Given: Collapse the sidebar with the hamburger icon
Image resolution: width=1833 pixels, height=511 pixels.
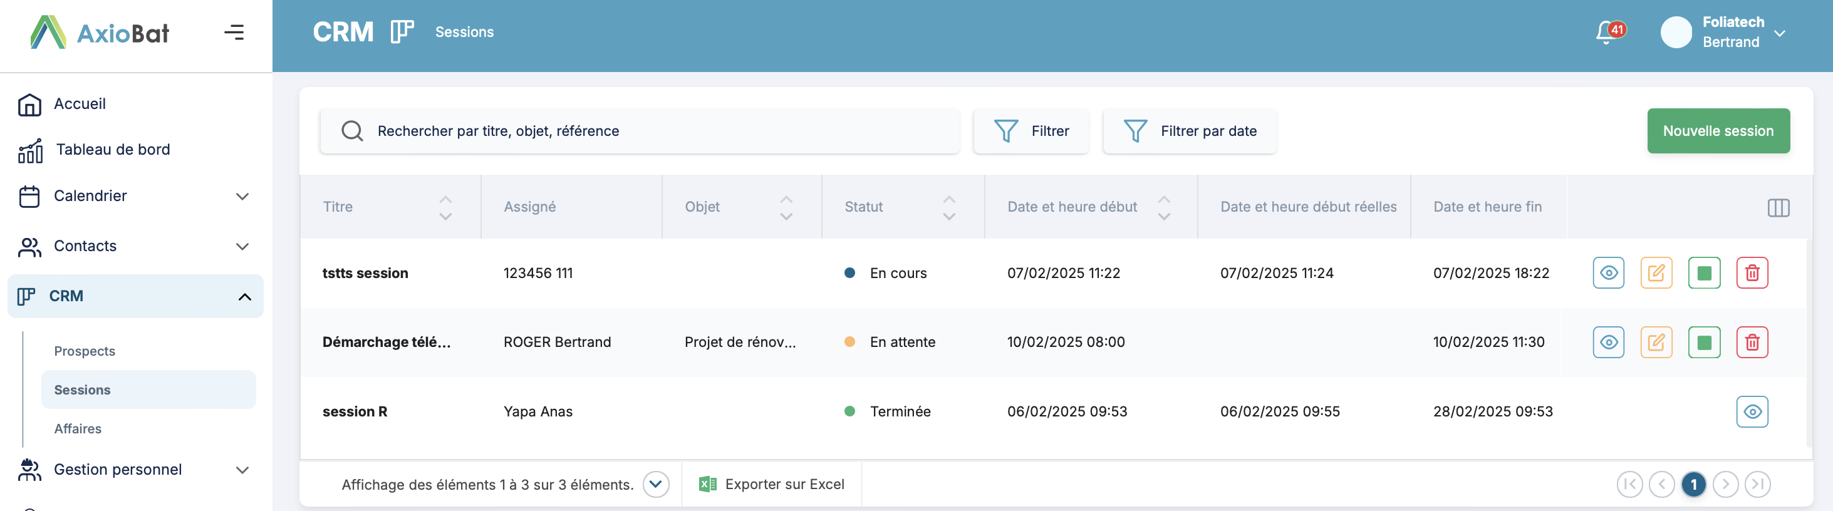Looking at the screenshot, I should coord(234,33).
